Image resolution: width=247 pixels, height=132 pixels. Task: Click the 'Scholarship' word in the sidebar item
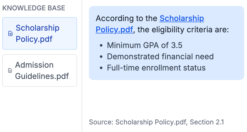point(37,28)
